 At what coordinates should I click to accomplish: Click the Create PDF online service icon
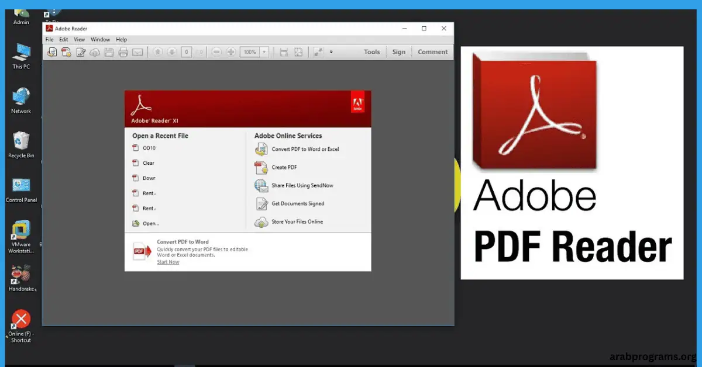pyautogui.click(x=261, y=168)
